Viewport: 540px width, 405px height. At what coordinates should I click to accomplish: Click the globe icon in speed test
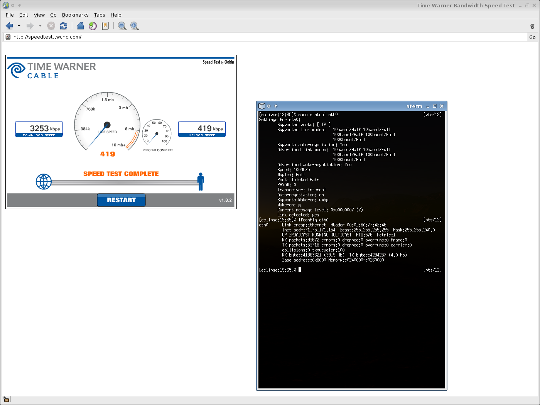[44, 182]
